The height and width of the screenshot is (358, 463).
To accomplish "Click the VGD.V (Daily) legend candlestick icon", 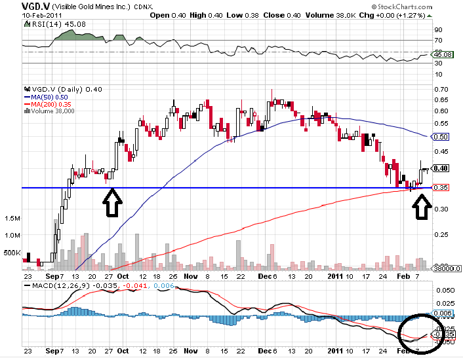I will (26, 89).
